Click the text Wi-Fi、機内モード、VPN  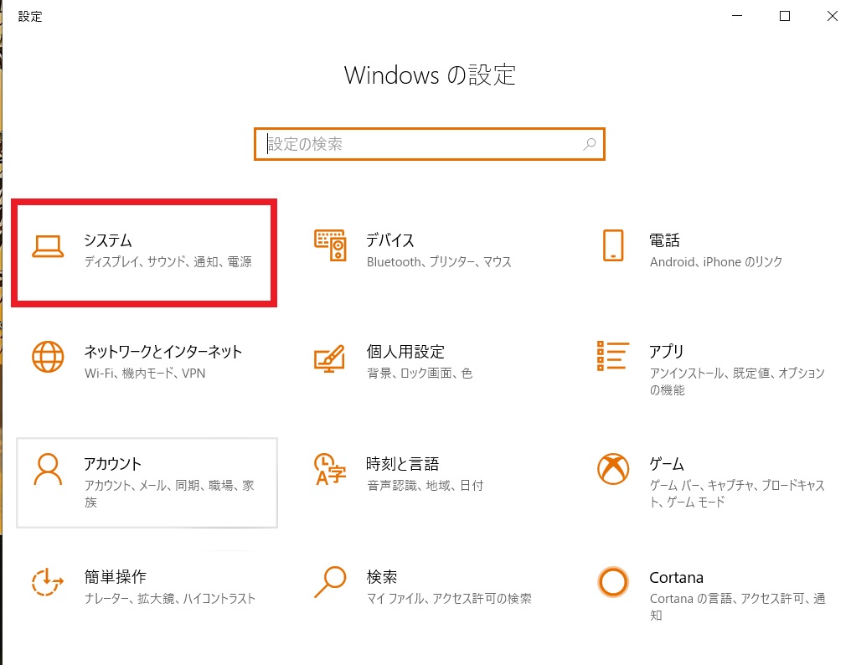pos(145,374)
